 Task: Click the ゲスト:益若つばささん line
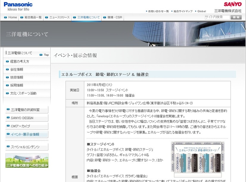(118, 155)
